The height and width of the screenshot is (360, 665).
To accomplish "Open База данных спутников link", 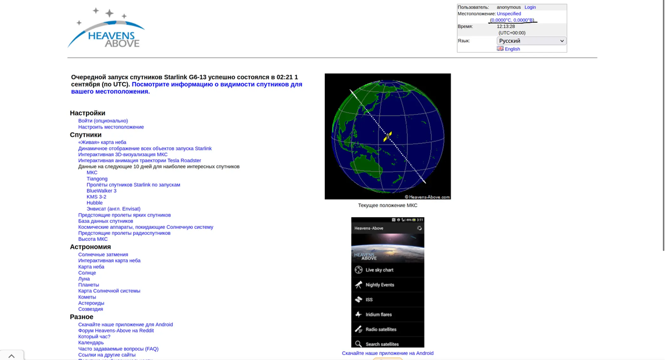I will tap(106, 221).
